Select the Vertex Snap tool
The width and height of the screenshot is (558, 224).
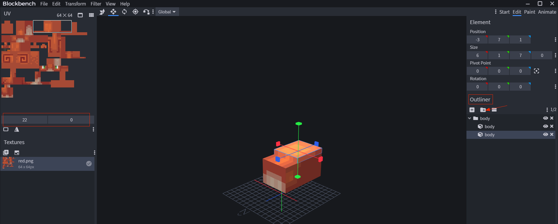(146, 12)
